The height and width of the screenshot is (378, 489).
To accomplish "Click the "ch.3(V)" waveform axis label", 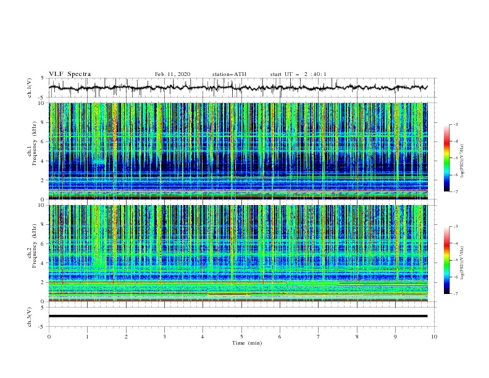I will (30, 317).
